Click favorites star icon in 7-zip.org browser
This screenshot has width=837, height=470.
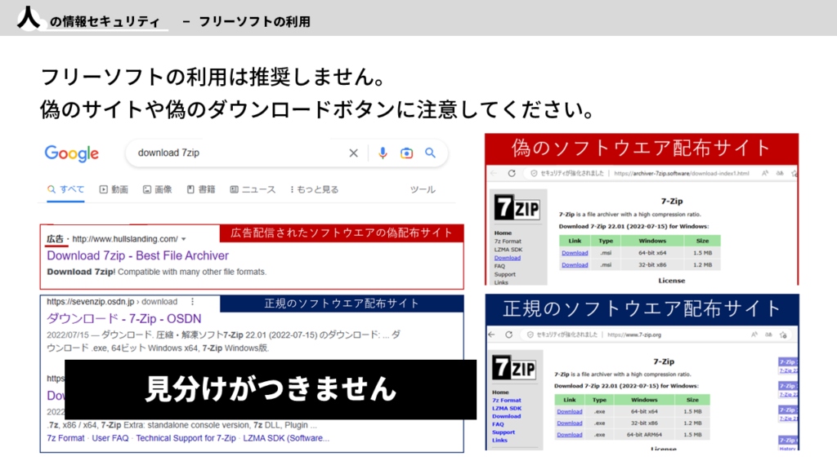(x=783, y=335)
